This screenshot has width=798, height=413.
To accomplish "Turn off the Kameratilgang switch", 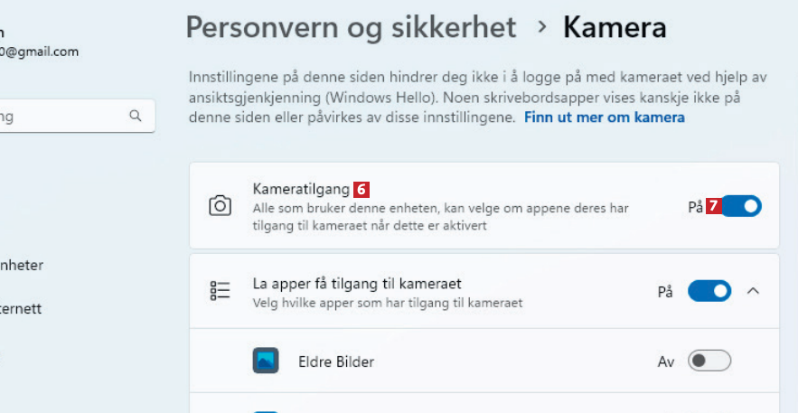I will coord(741,206).
